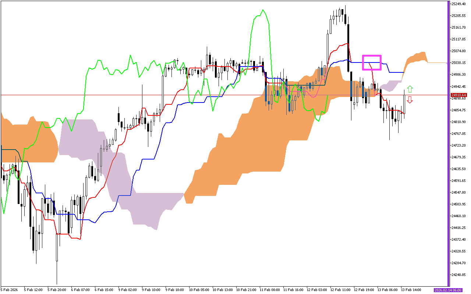The image size is (471, 294).
Task: Click the "13 Feb 14:00" time axis label
Action: (411, 290)
